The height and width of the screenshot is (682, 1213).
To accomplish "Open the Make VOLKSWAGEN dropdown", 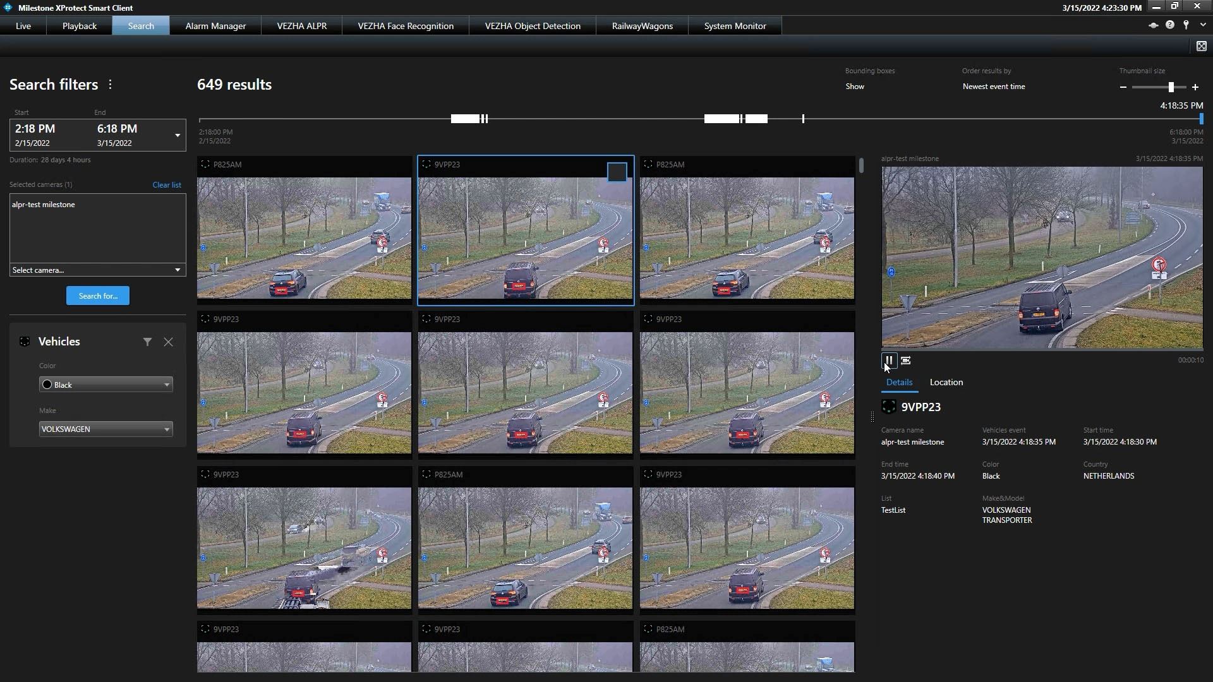I will (x=106, y=429).
